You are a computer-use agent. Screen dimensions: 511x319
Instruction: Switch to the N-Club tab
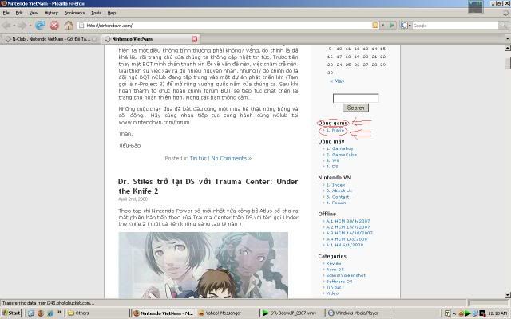point(51,39)
